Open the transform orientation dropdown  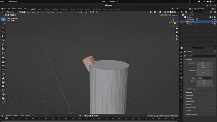tap(80, 12)
